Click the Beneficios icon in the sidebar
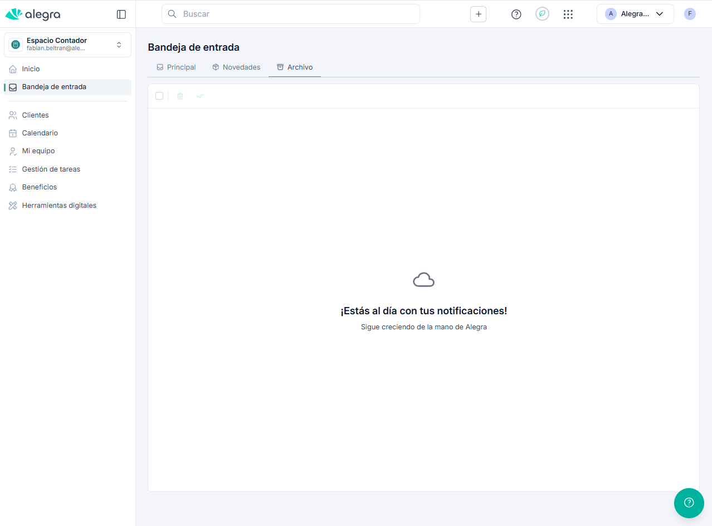Viewport: 712px width, 526px height. click(12, 187)
